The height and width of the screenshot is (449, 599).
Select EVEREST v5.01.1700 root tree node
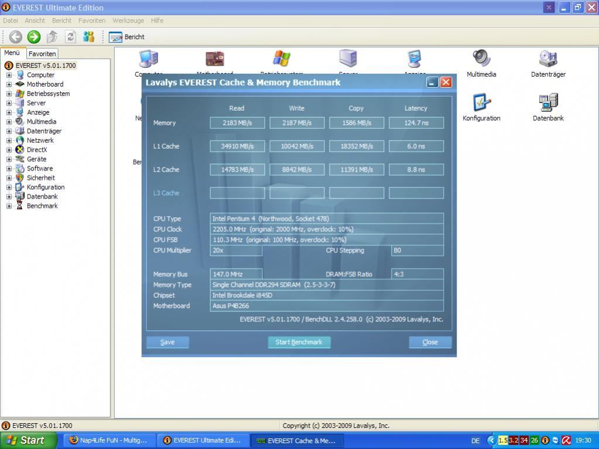point(46,66)
